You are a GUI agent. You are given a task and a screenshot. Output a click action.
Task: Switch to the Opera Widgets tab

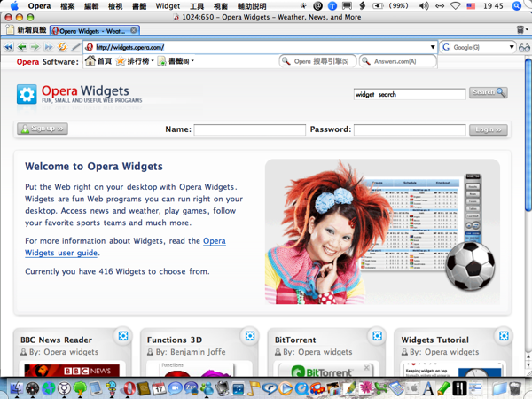95,30
